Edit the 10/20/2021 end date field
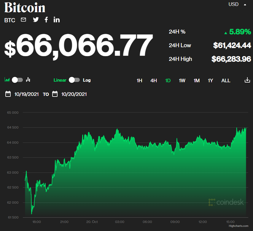253x231 pixels. [x=74, y=94]
